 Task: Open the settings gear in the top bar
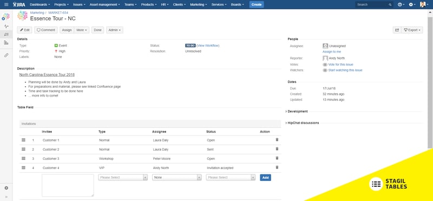412,4
